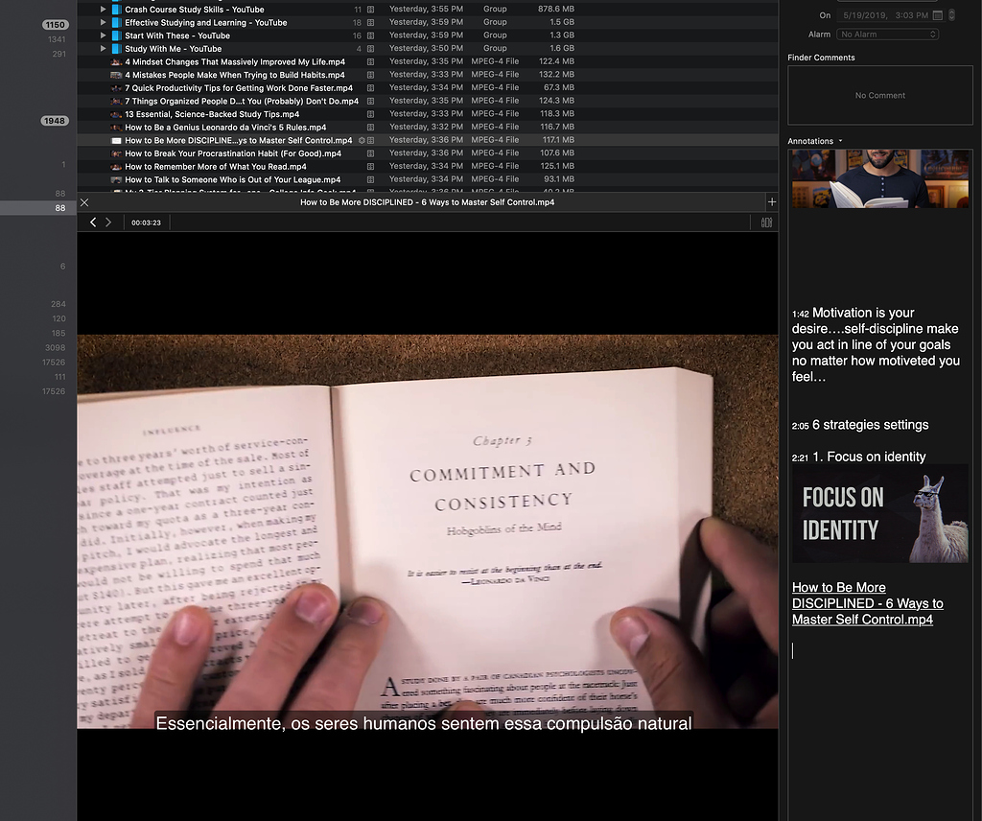Collapse the Annotations section via its disclosure arrow
The image size is (982, 821).
pyautogui.click(x=839, y=140)
